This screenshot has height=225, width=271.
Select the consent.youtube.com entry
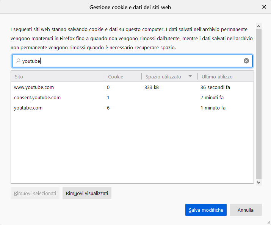pyautogui.click(x=132, y=98)
